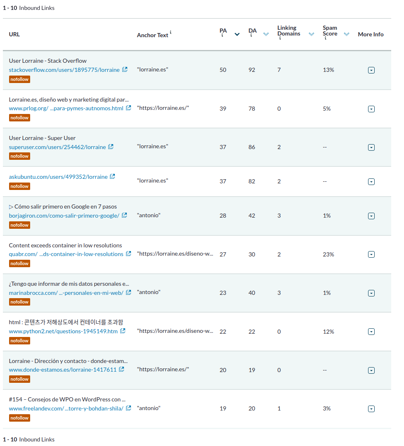The image size is (404, 446).
Task: Expand More Info for quabr.com row
Action: point(371,254)
